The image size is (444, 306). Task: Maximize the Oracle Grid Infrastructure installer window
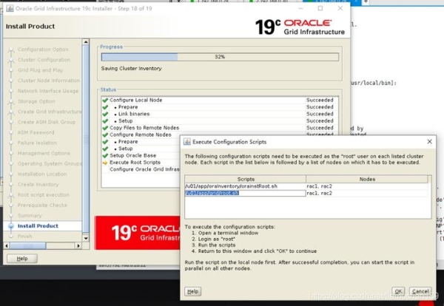[x=320, y=8]
